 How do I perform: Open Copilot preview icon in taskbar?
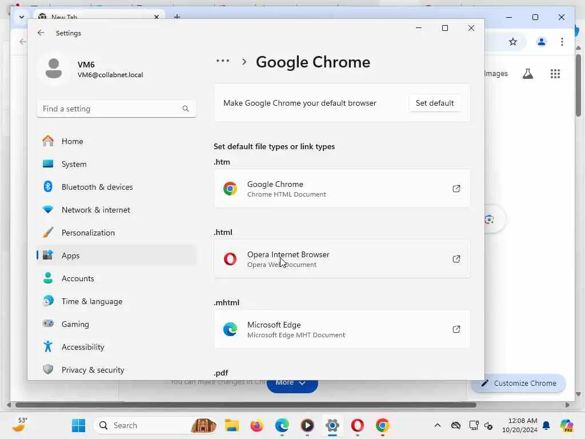(x=566, y=425)
